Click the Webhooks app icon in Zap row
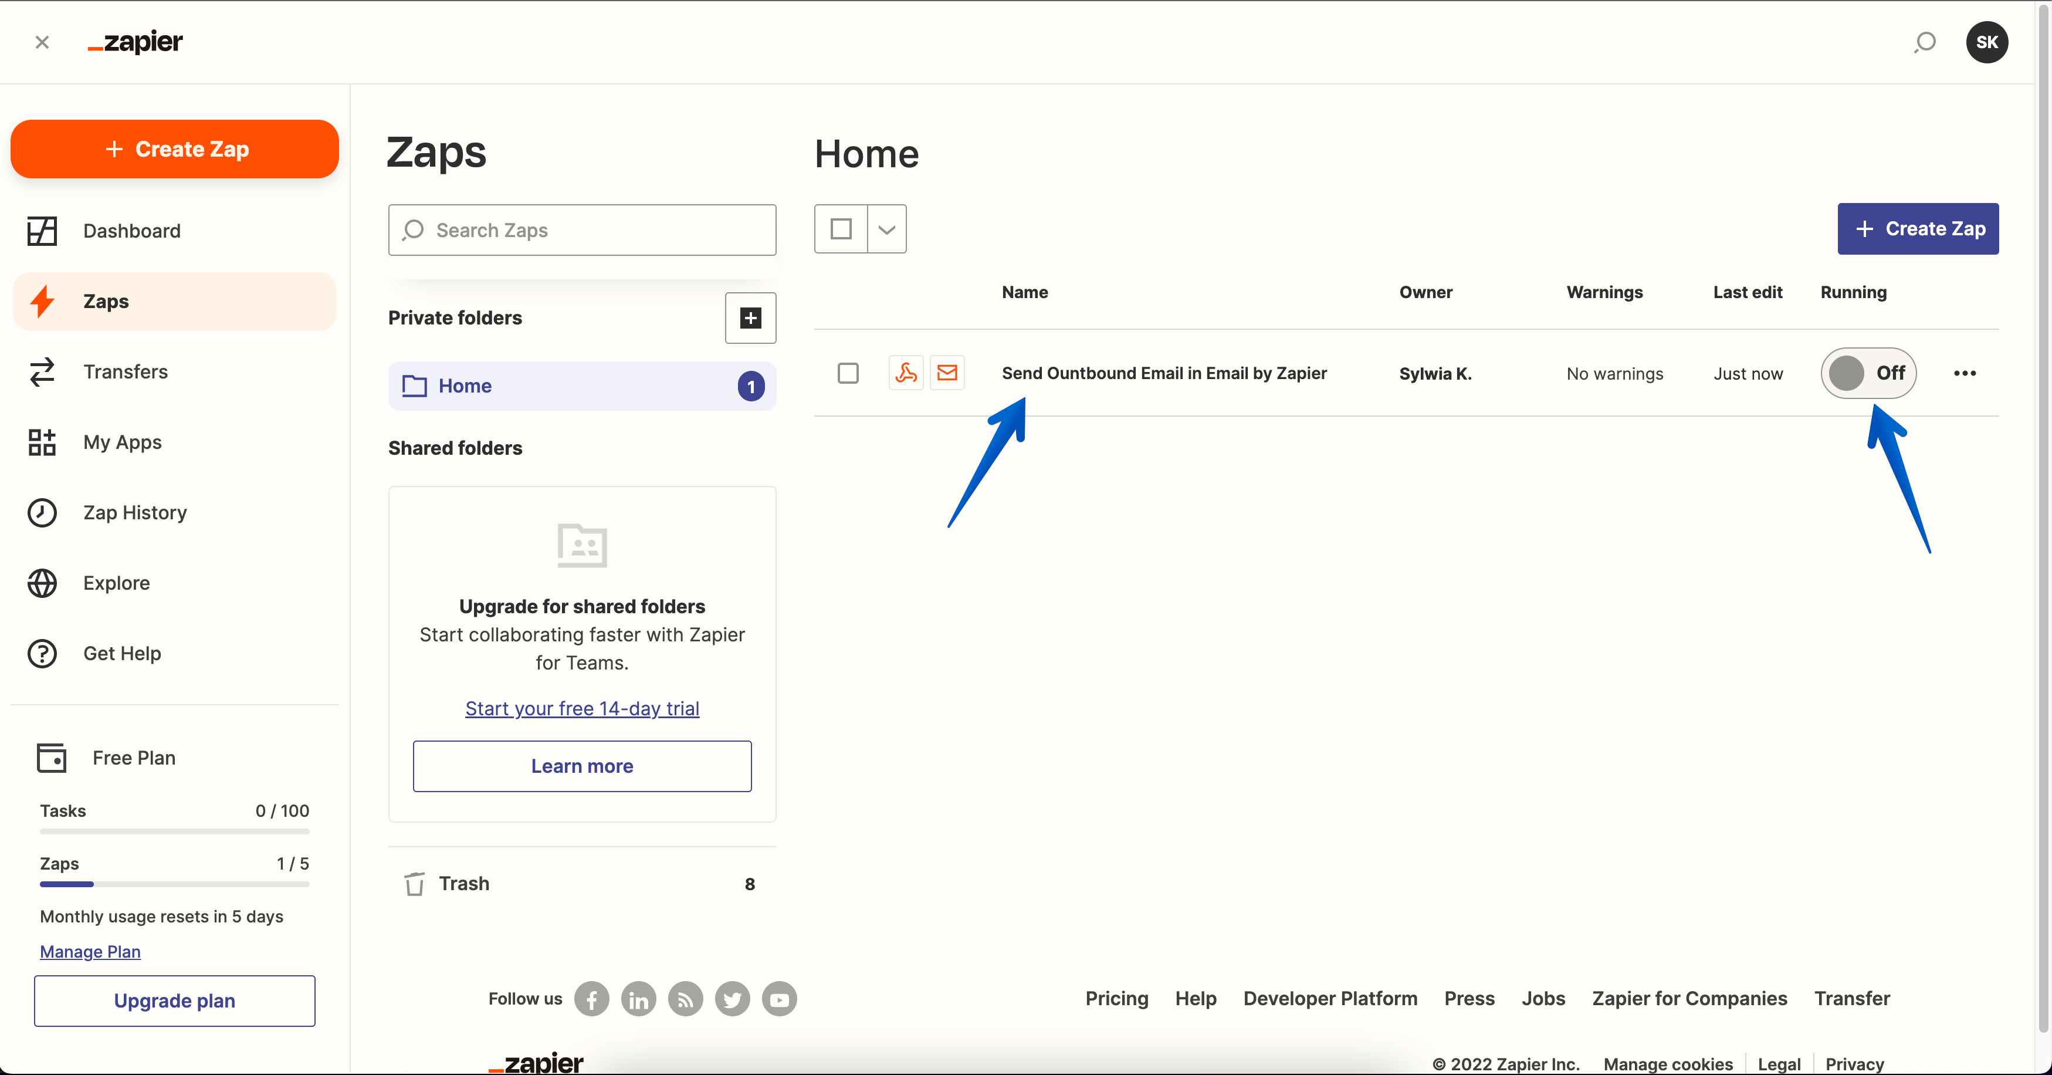 click(x=906, y=373)
